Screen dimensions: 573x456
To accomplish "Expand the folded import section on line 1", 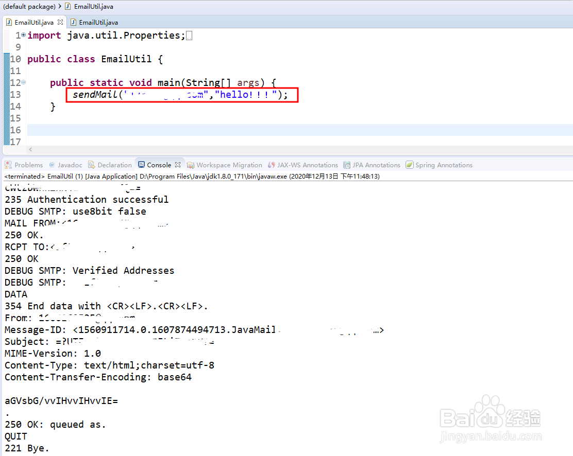I will [x=24, y=35].
